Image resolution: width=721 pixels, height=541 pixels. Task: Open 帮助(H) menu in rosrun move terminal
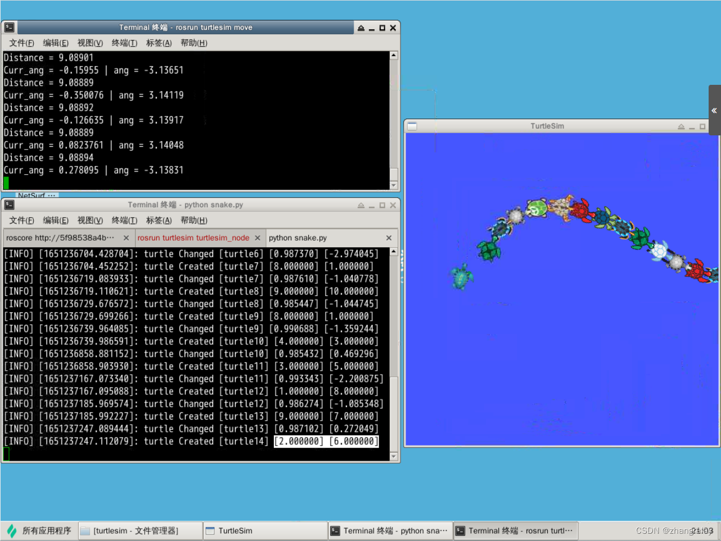[x=194, y=43]
